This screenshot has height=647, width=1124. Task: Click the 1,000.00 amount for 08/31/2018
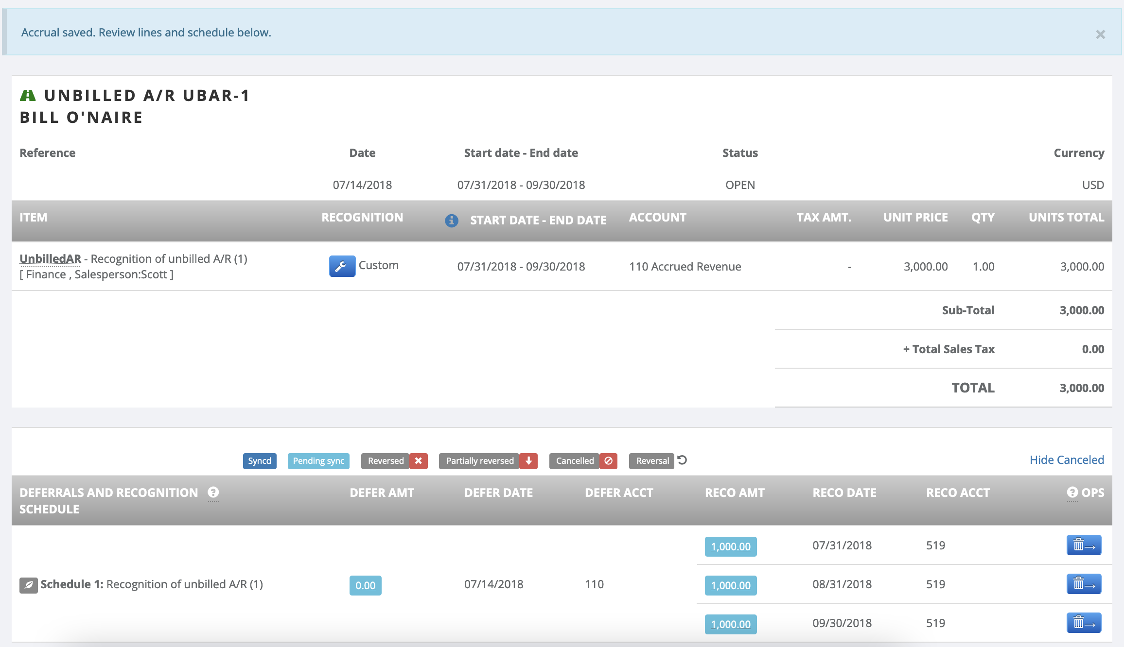click(x=730, y=585)
